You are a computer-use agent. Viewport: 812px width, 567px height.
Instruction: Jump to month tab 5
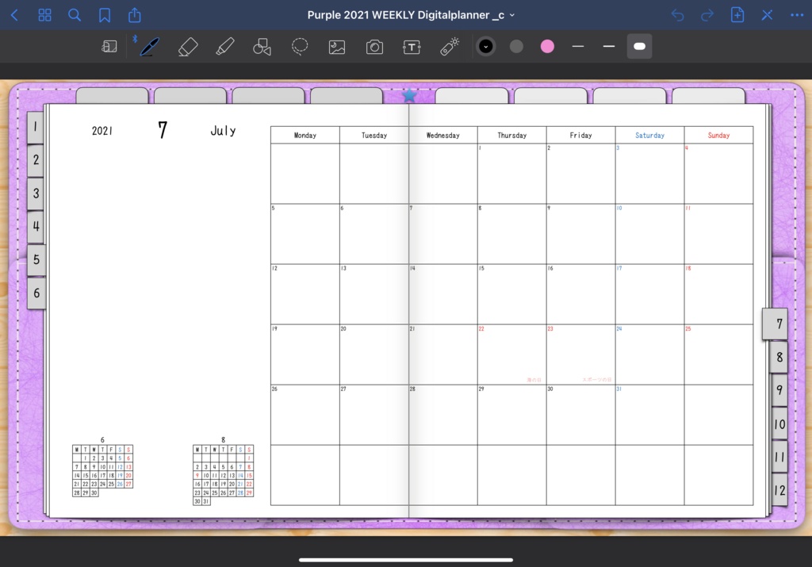click(36, 259)
